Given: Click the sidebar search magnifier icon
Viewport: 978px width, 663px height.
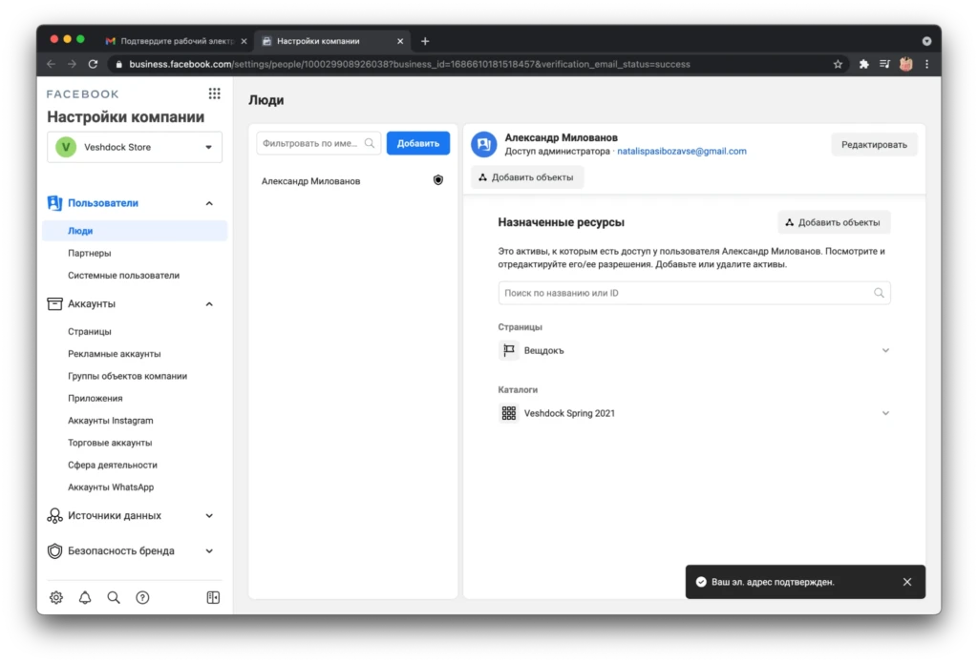Looking at the screenshot, I should tap(114, 597).
